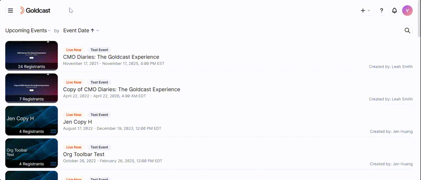Search events with the magnifier icon
Viewport: 421px width, 180px height.
(407, 30)
